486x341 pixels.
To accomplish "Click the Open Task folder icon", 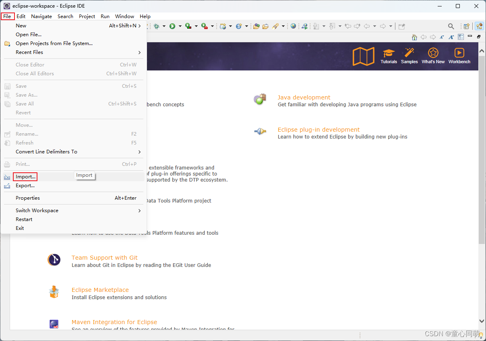I will pos(265,26).
